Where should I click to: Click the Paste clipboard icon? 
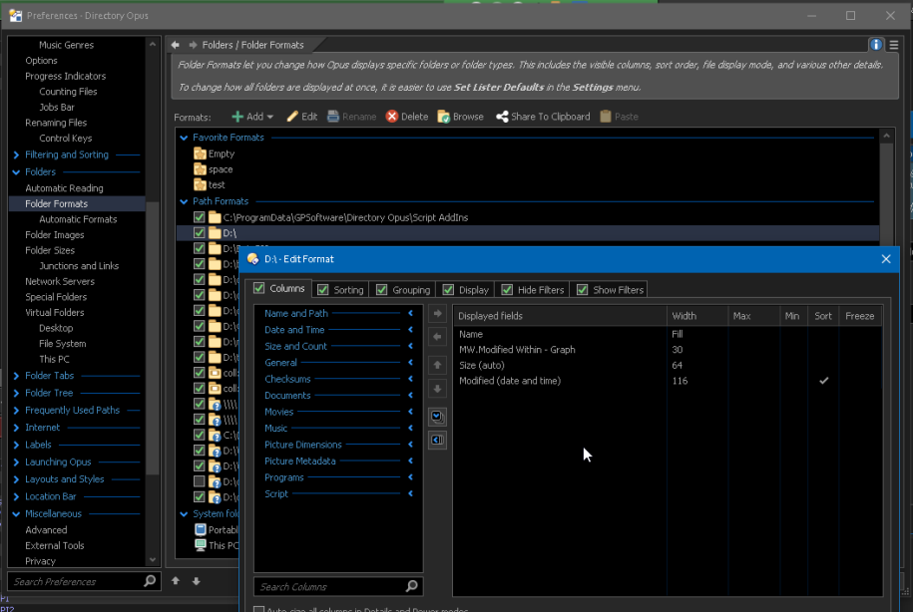[x=606, y=117]
